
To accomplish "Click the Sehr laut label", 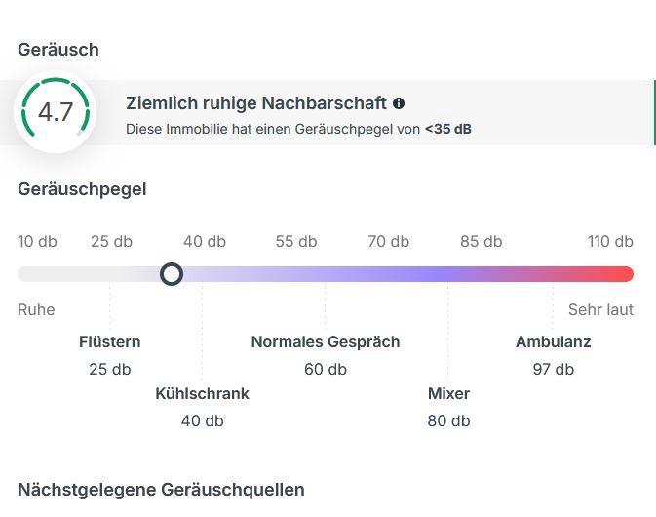I will click(600, 310).
